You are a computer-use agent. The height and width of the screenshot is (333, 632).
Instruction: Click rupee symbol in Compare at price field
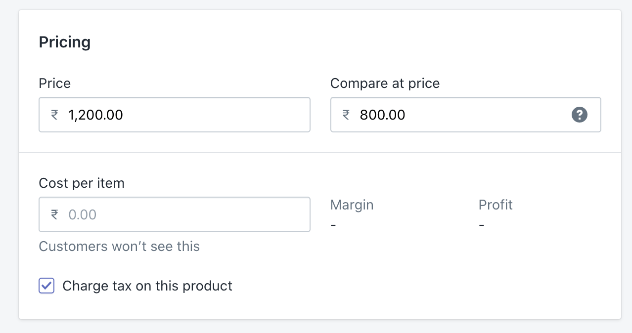346,115
